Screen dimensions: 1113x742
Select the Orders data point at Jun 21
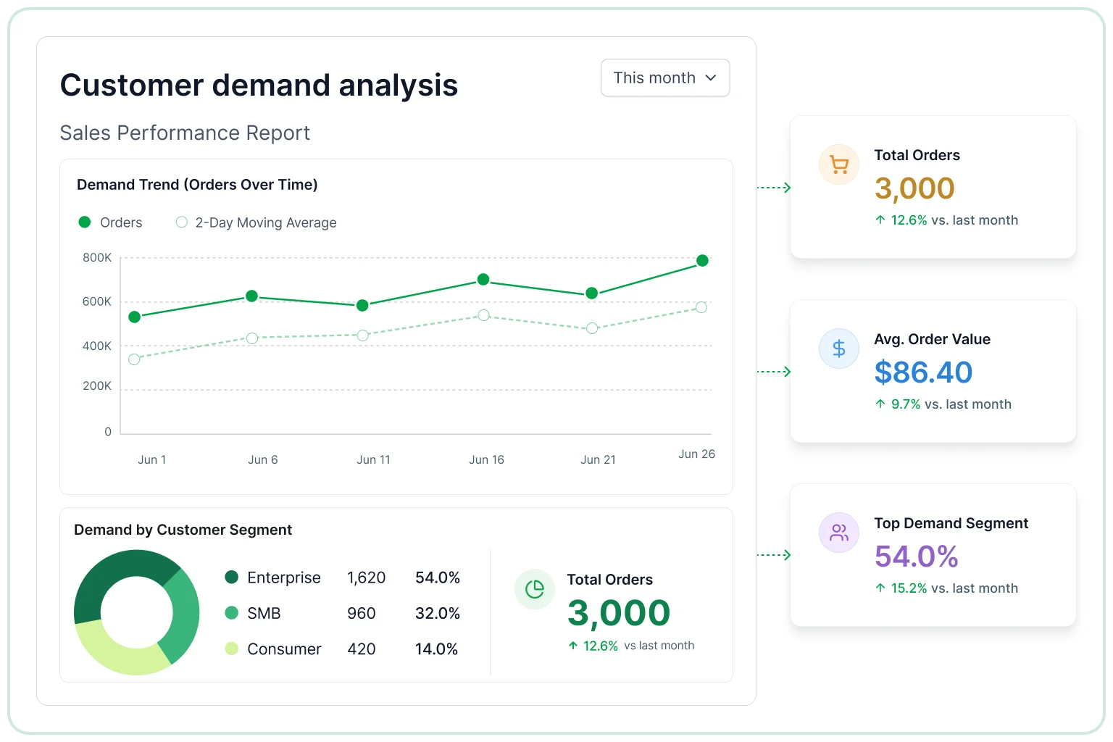click(x=592, y=293)
